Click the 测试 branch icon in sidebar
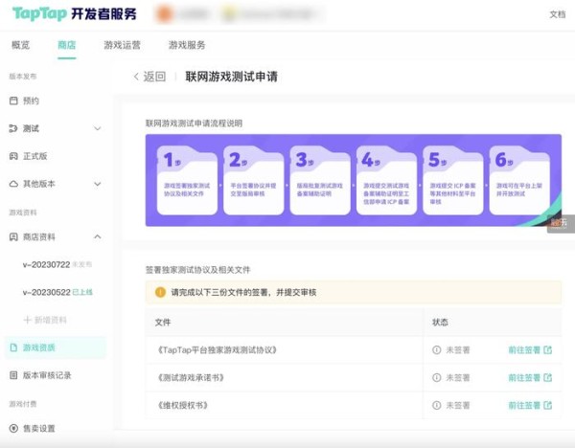 click(13, 128)
